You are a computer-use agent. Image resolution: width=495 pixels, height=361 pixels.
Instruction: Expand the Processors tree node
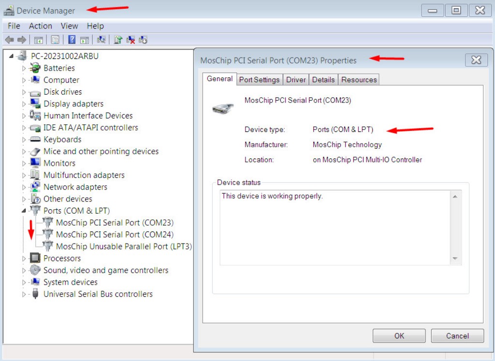[x=24, y=259]
